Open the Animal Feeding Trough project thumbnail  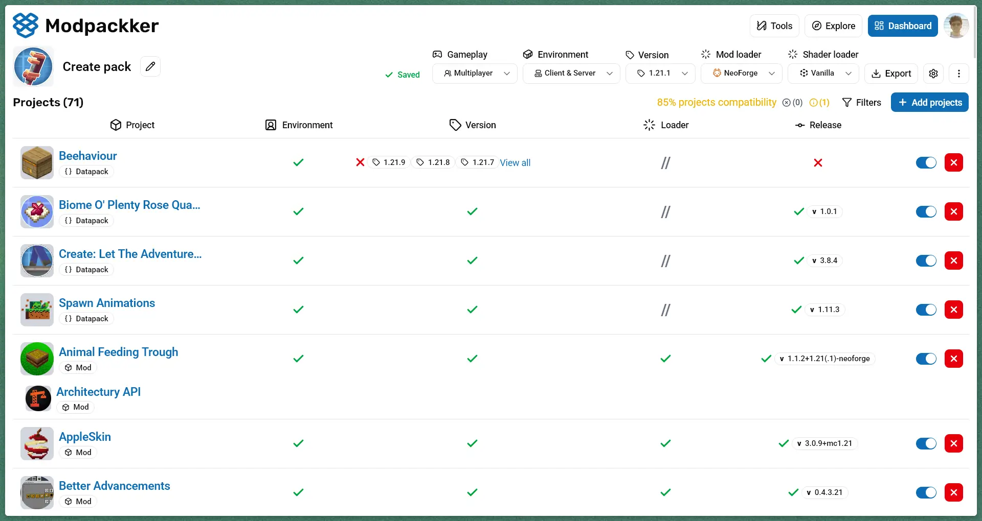point(37,359)
